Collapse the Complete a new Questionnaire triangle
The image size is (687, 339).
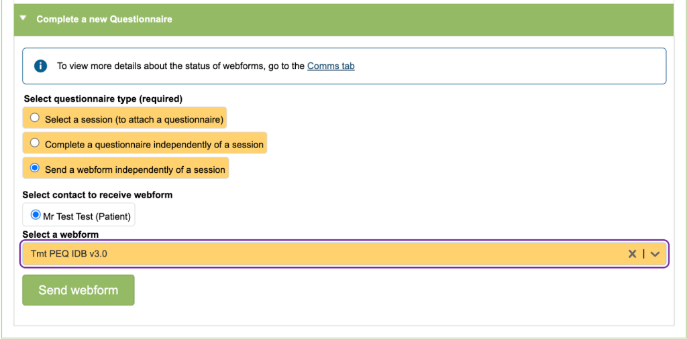[x=23, y=19]
